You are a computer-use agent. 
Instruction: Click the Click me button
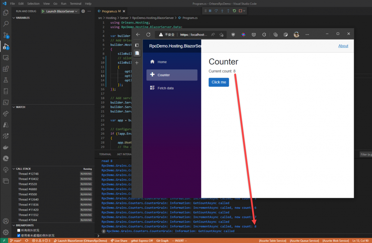point(219,82)
